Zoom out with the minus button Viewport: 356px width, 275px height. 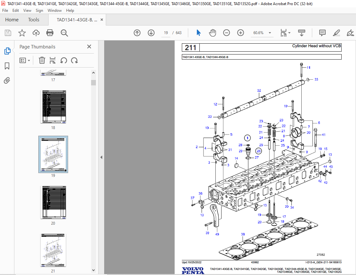tap(226, 33)
